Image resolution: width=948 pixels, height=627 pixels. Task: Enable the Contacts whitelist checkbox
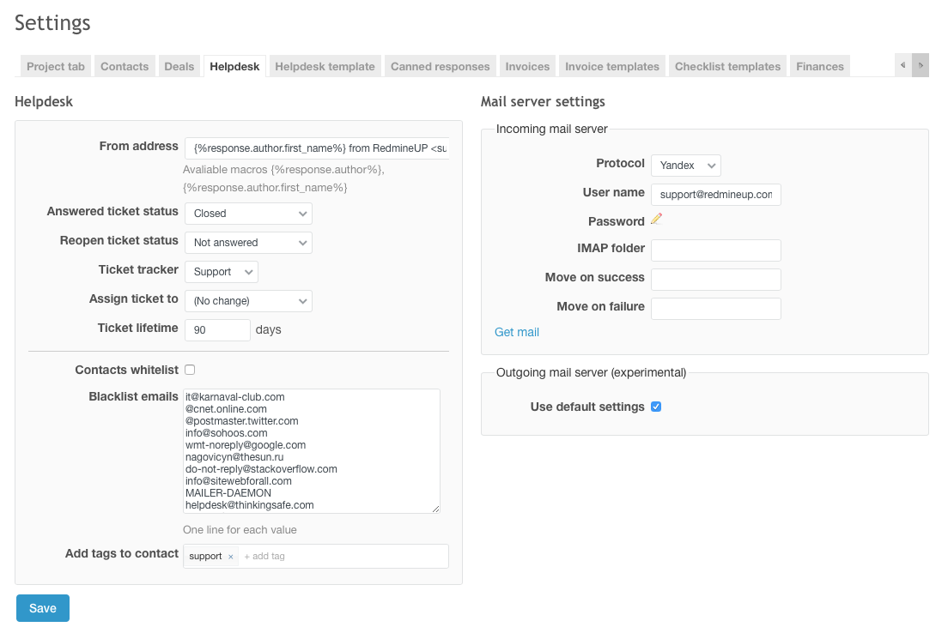pyautogui.click(x=189, y=369)
